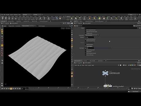
Task: Click the long text field at top of parameters
Action: pos(111,28)
